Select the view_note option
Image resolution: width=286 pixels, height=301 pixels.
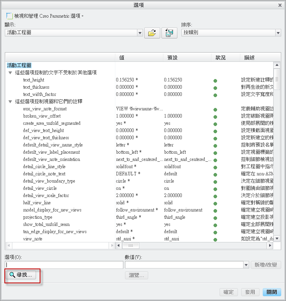click(32, 239)
